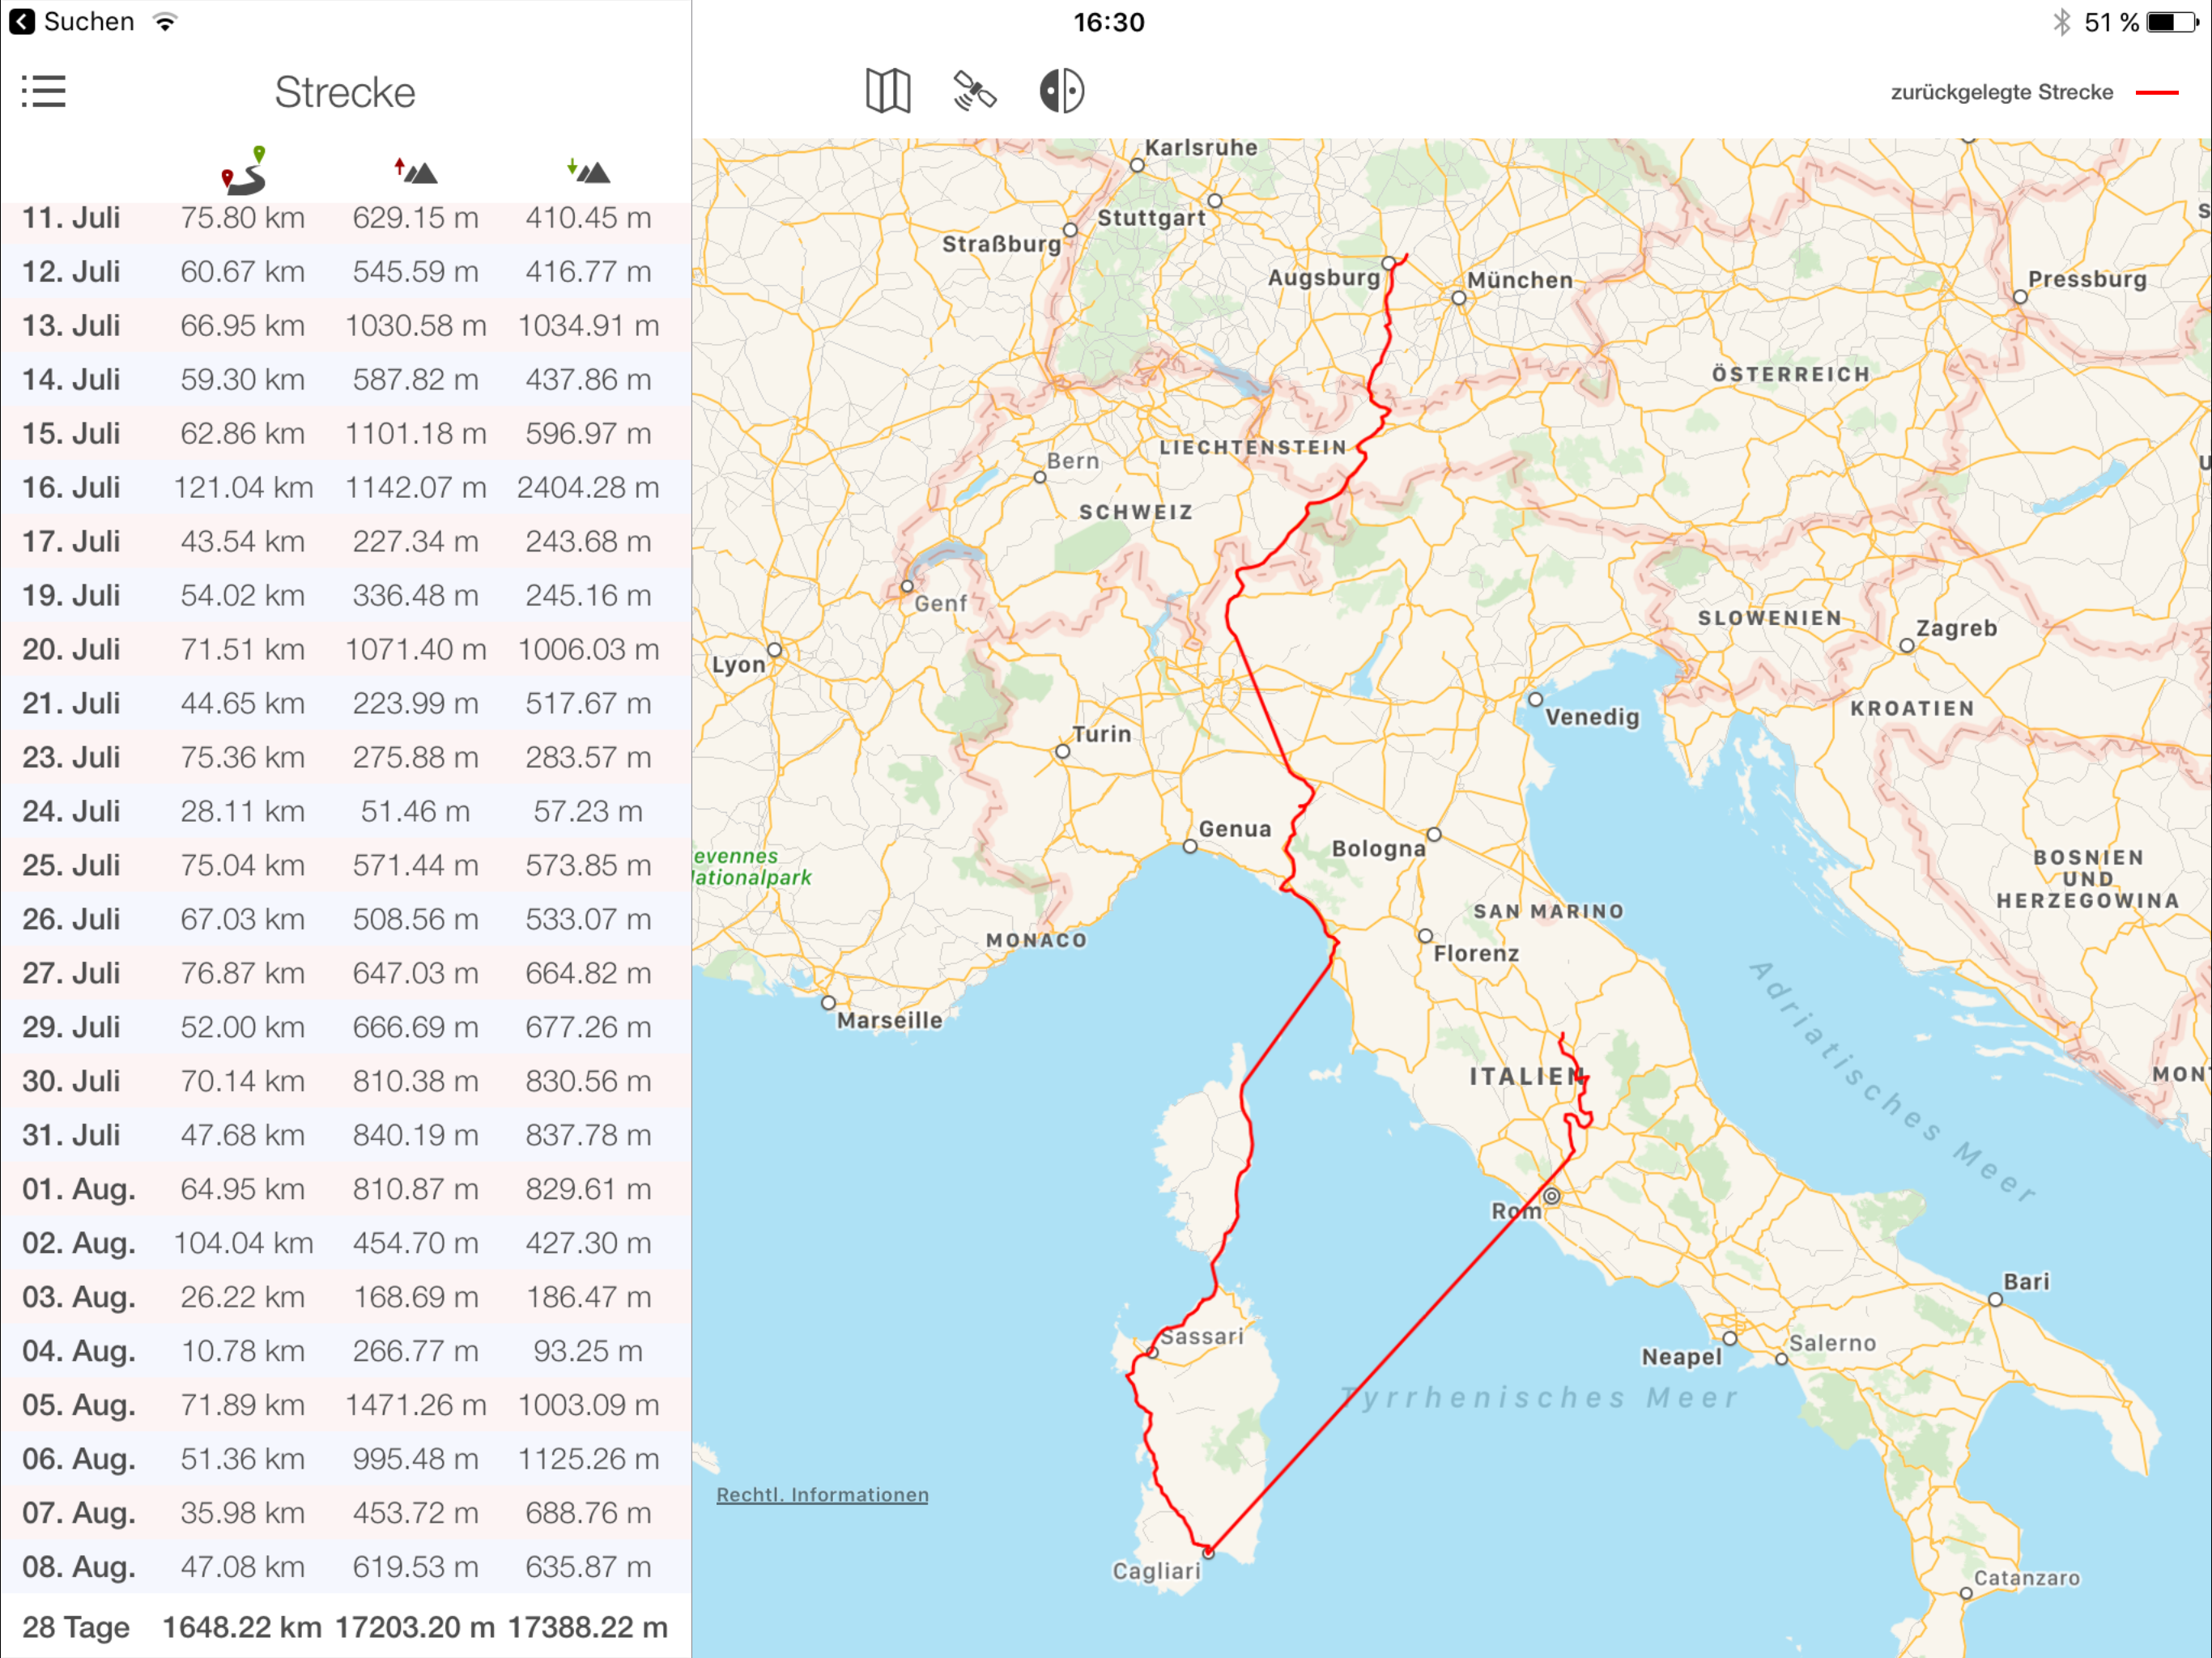This screenshot has height=1658, width=2212.
Task: Tap the Cagliari route endpoint marker
Action: pyautogui.click(x=1208, y=1552)
